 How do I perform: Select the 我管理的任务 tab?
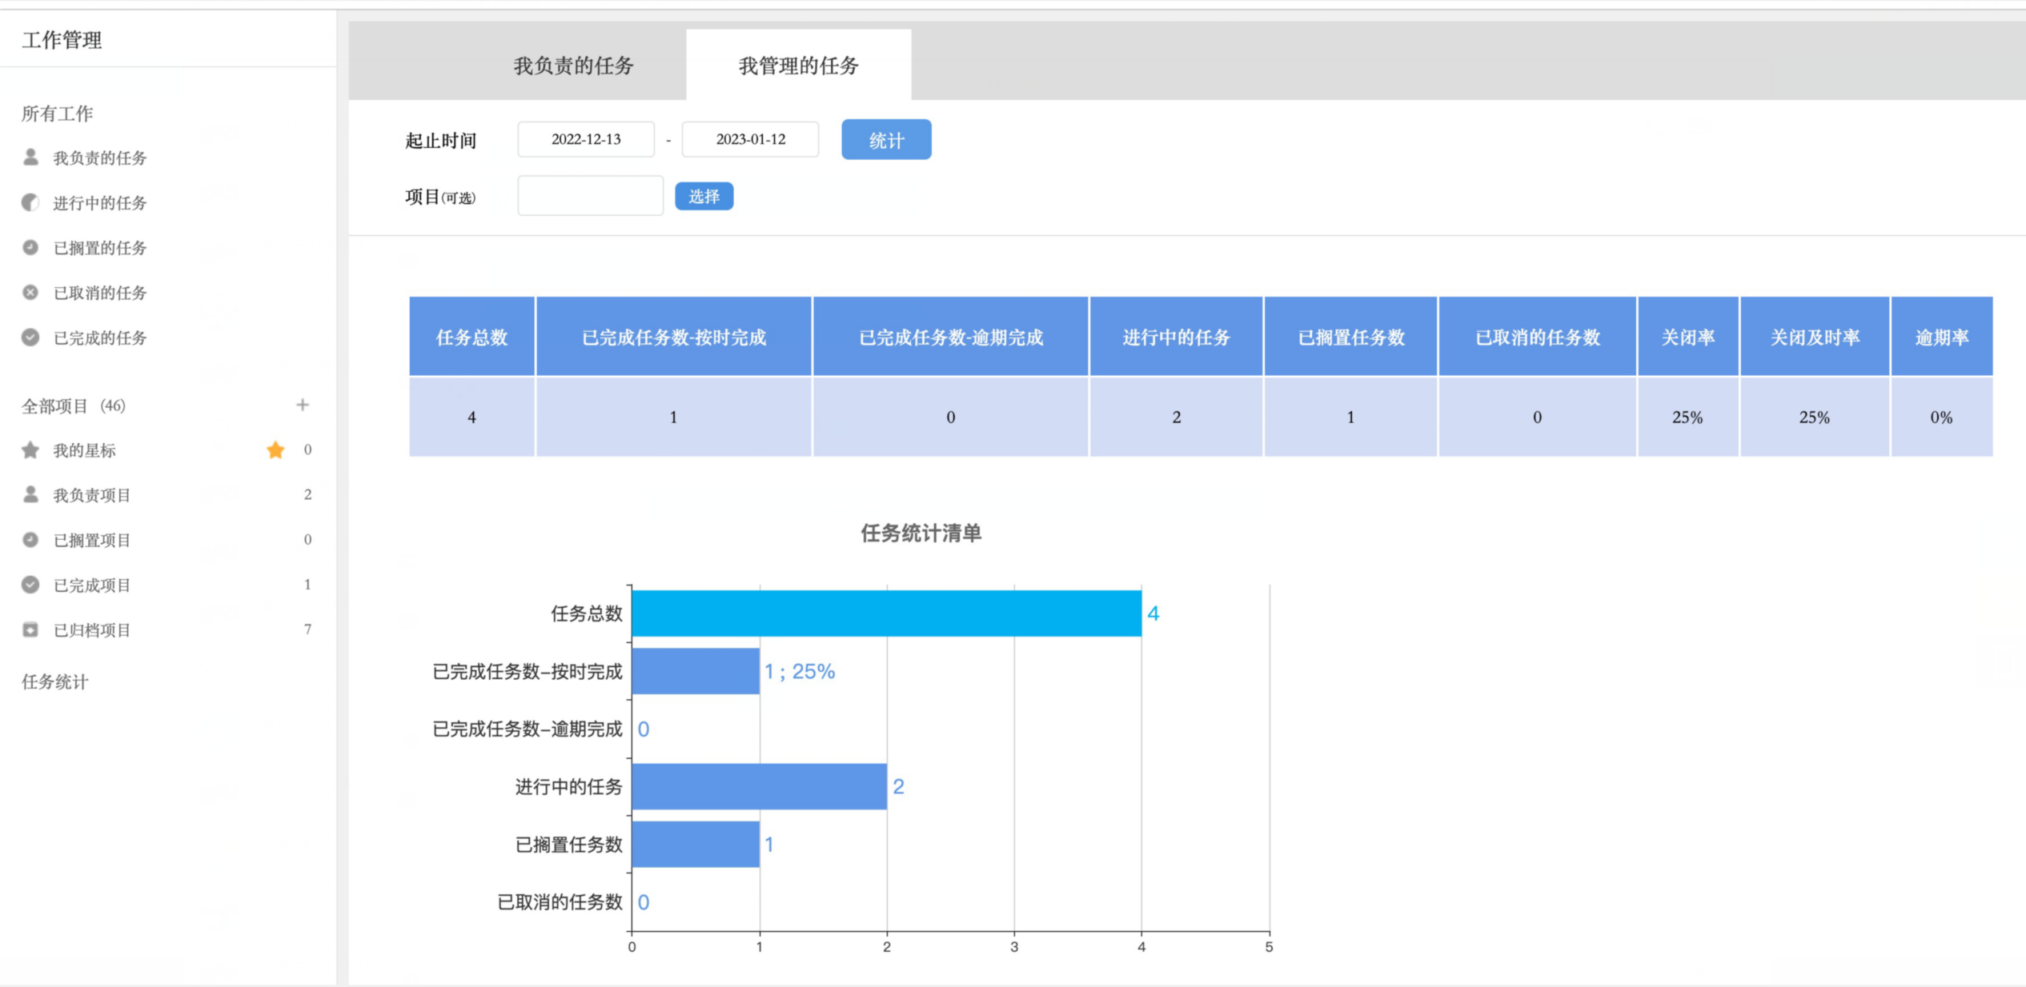click(x=798, y=66)
